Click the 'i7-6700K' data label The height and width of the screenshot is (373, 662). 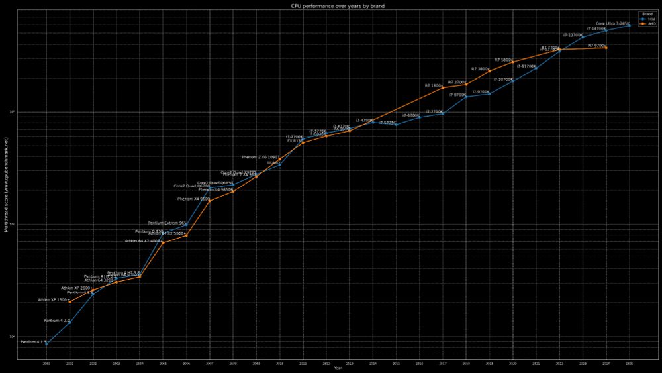pyautogui.click(x=411, y=115)
